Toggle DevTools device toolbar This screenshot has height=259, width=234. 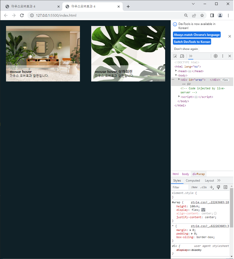[x=182, y=56]
